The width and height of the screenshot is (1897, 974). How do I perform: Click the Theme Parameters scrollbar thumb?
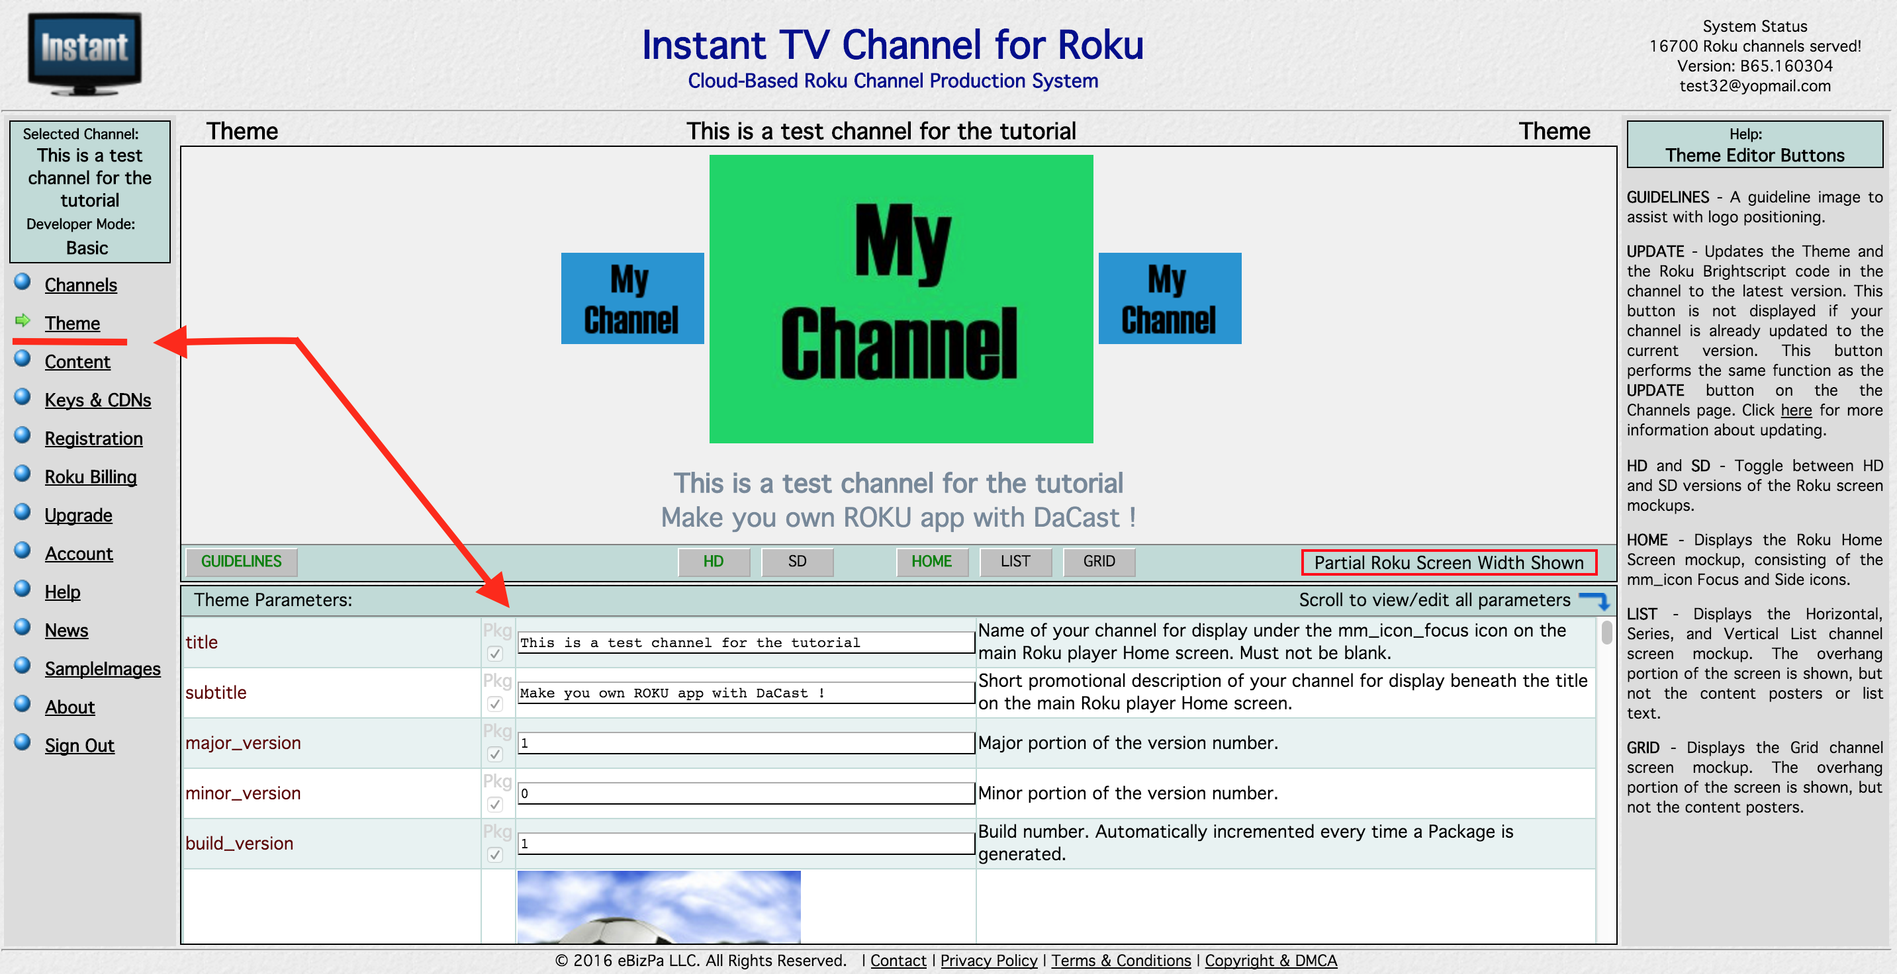1606,633
